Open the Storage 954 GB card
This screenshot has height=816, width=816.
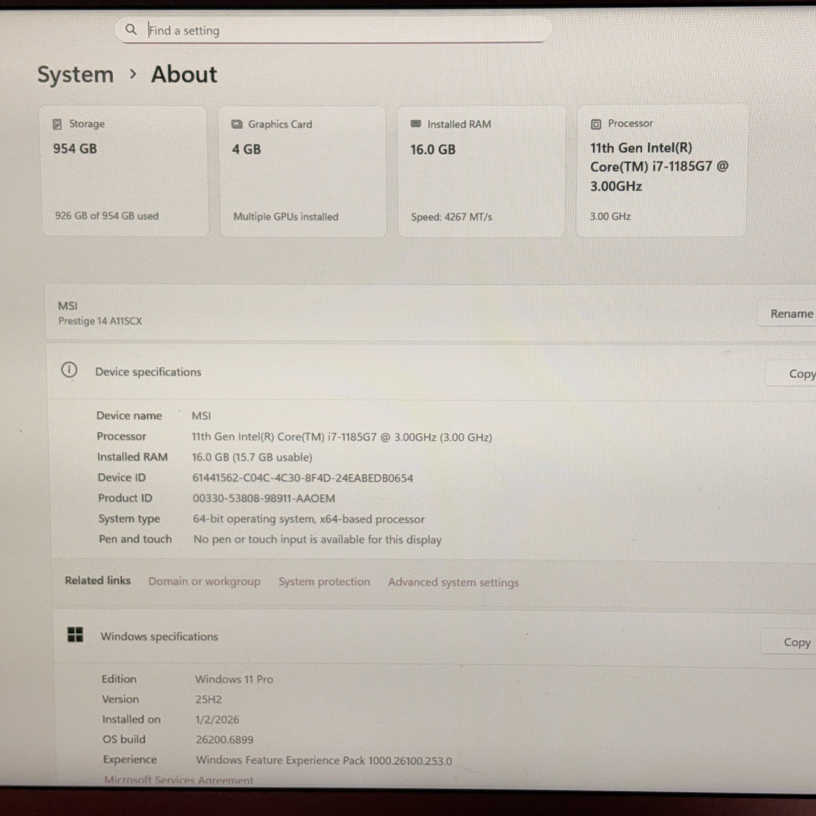click(x=124, y=171)
